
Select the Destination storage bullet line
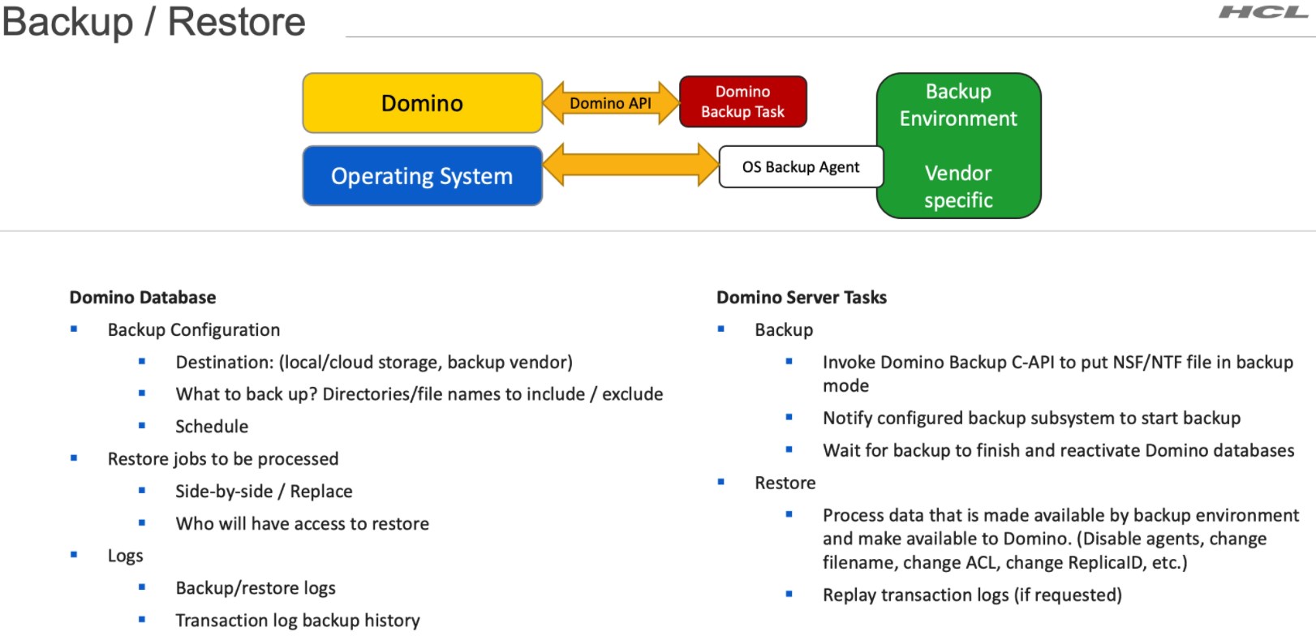coord(374,363)
